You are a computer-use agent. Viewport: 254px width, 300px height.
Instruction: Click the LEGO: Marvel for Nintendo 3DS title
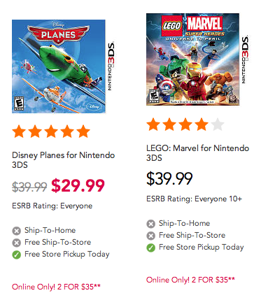click(197, 153)
